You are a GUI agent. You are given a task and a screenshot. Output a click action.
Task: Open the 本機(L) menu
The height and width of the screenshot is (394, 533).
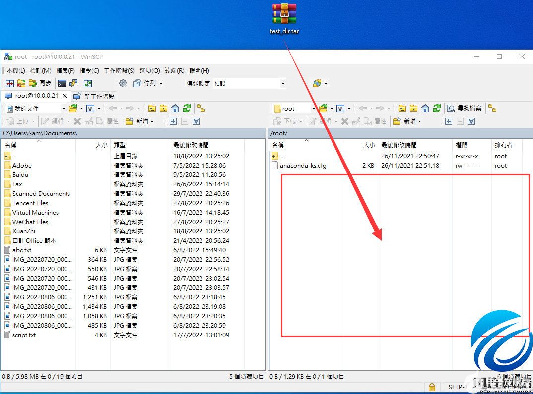pos(16,71)
